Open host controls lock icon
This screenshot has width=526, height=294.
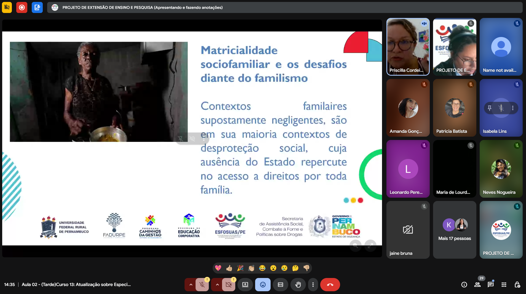point(517,285)
